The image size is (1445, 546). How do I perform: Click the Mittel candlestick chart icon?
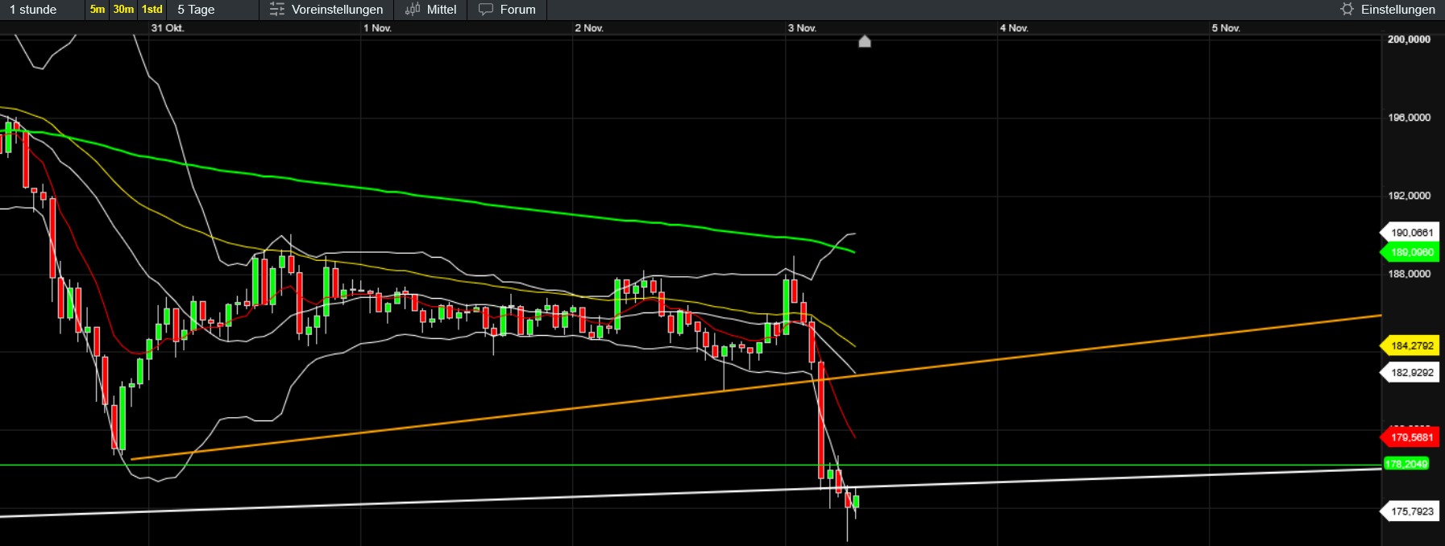[413, 10]
